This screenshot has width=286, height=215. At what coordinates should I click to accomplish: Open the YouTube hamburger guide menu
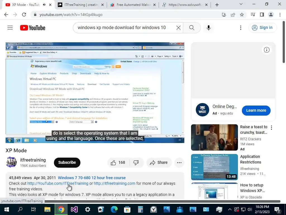pos(10,28)
